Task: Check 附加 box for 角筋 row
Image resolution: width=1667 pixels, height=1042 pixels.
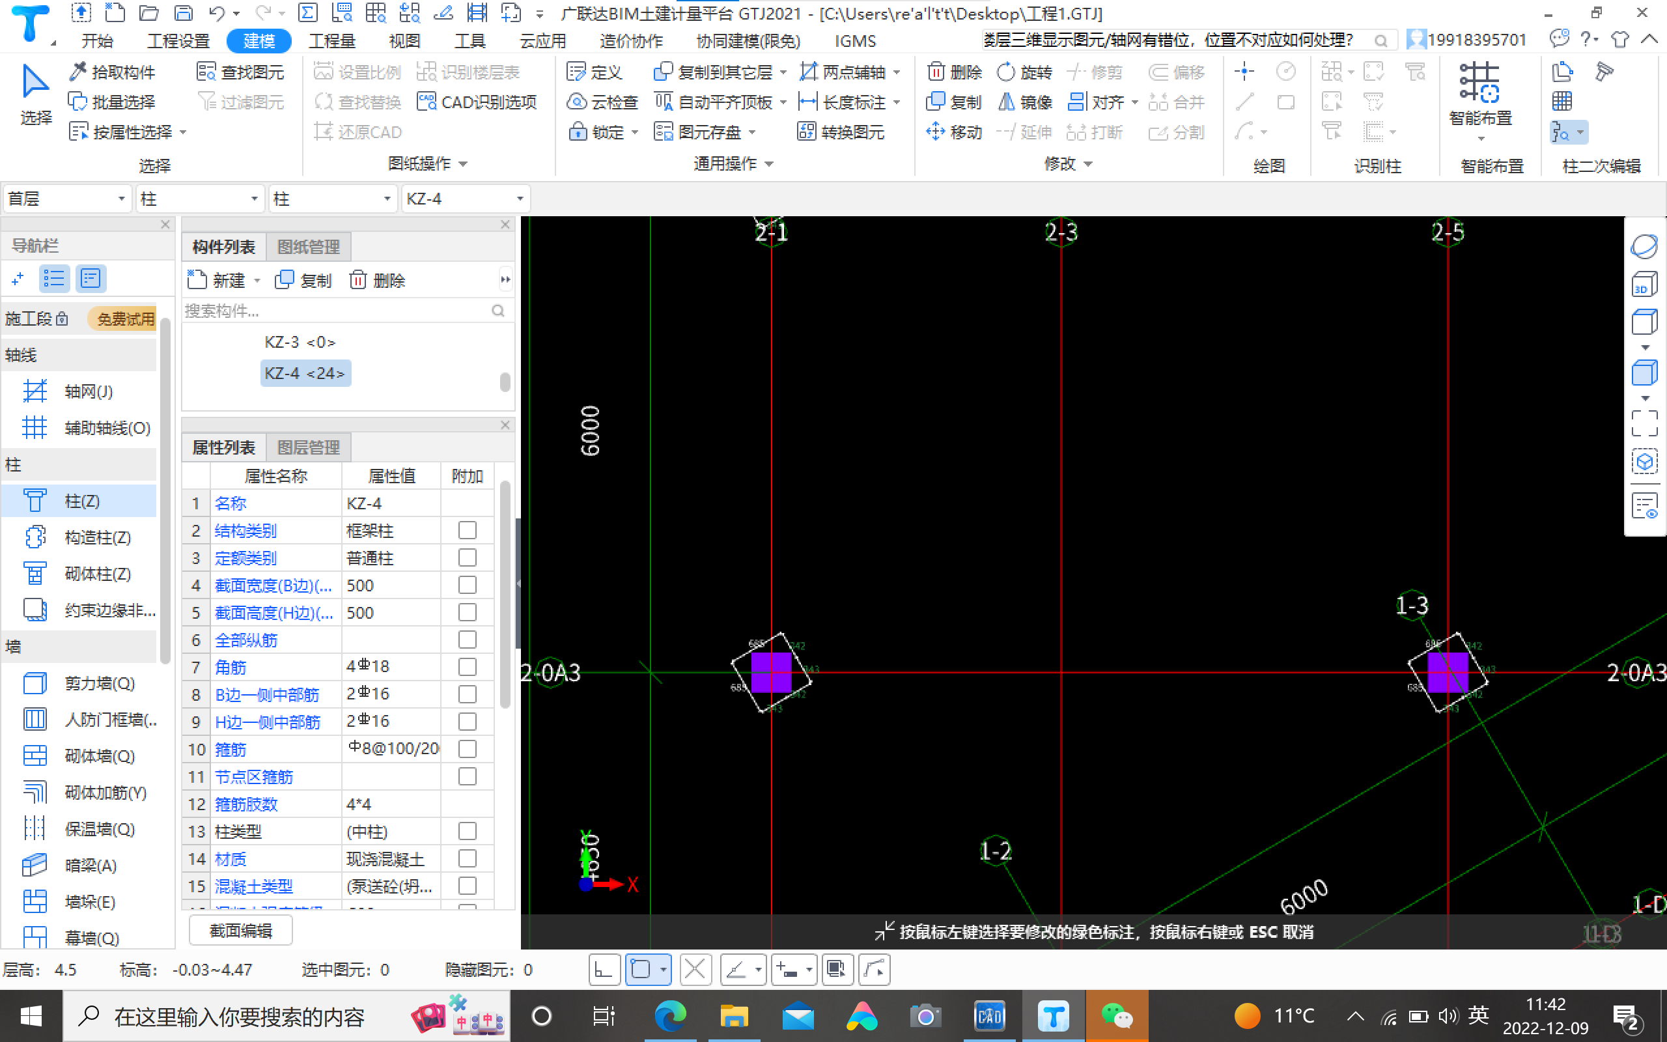Action: point(467,666)
